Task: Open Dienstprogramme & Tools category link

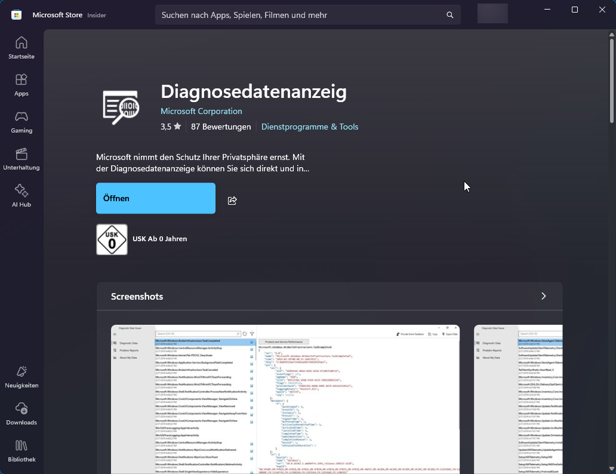Action: [x=310, y=127]
